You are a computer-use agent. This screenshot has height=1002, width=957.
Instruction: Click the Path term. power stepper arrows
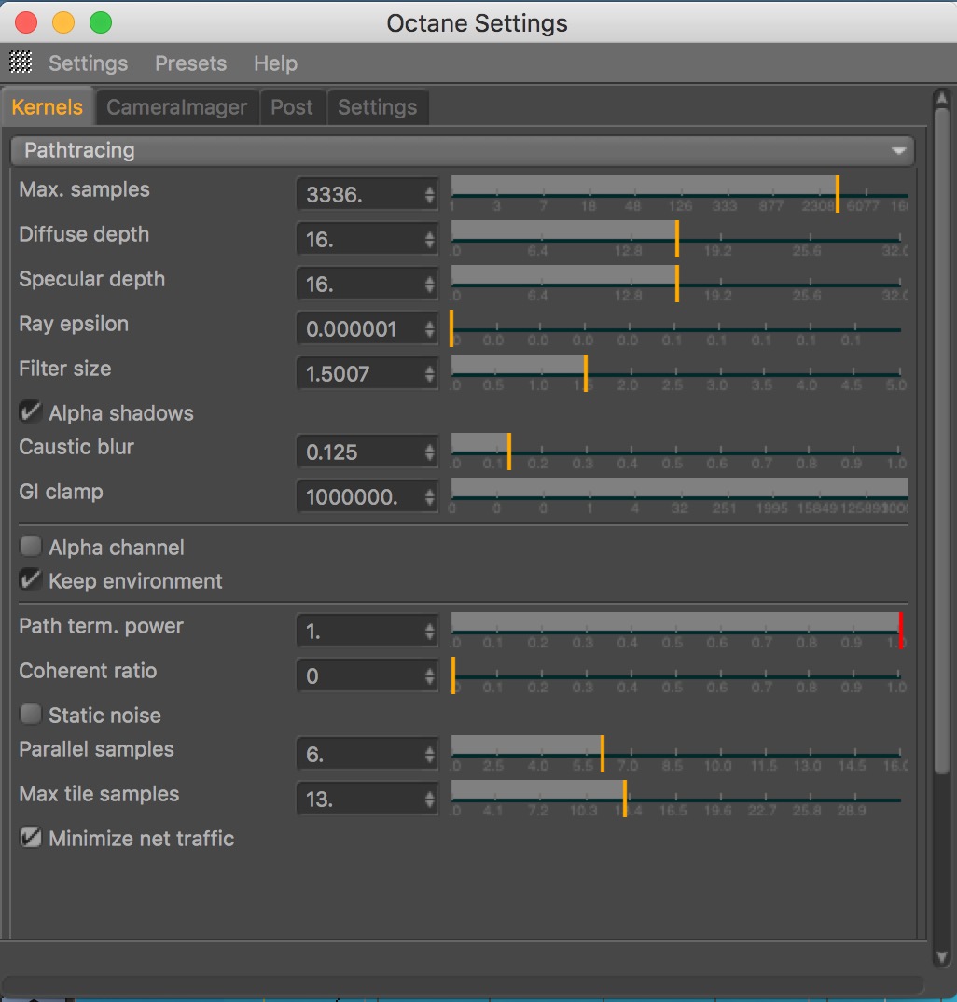430,632
